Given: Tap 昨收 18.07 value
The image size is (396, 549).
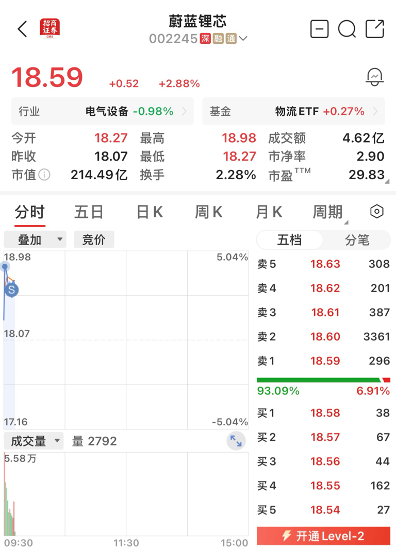Looking at the screenshot, I should 111,156.
